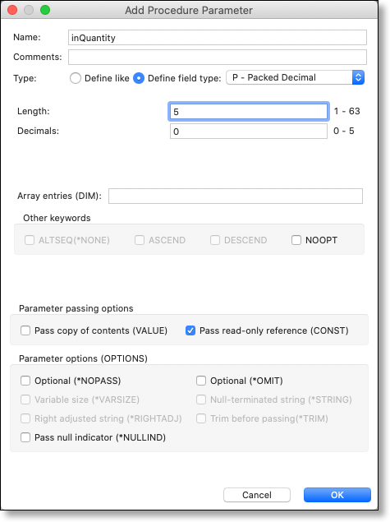Click the red close window button
The height and width of the screenshot is (522, 390).
tap(12, 10)
